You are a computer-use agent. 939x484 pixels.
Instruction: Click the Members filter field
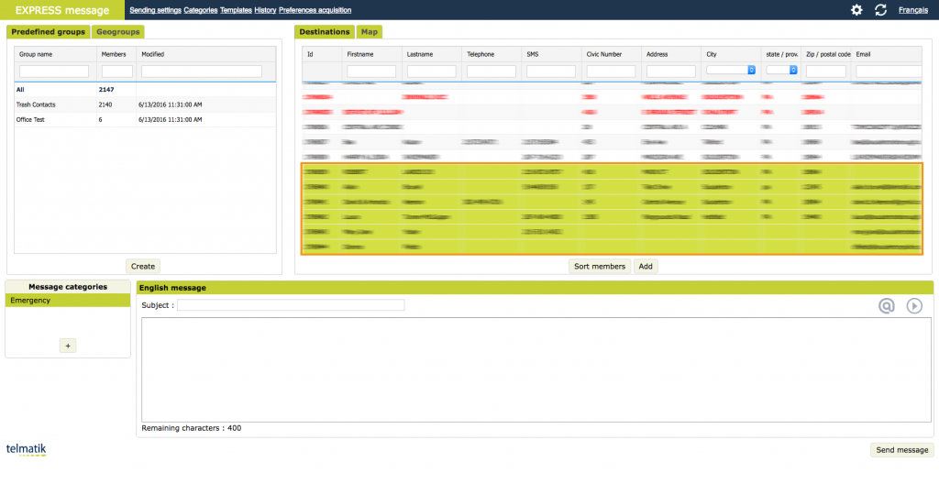pyautogui.click(x=116, y=71)
